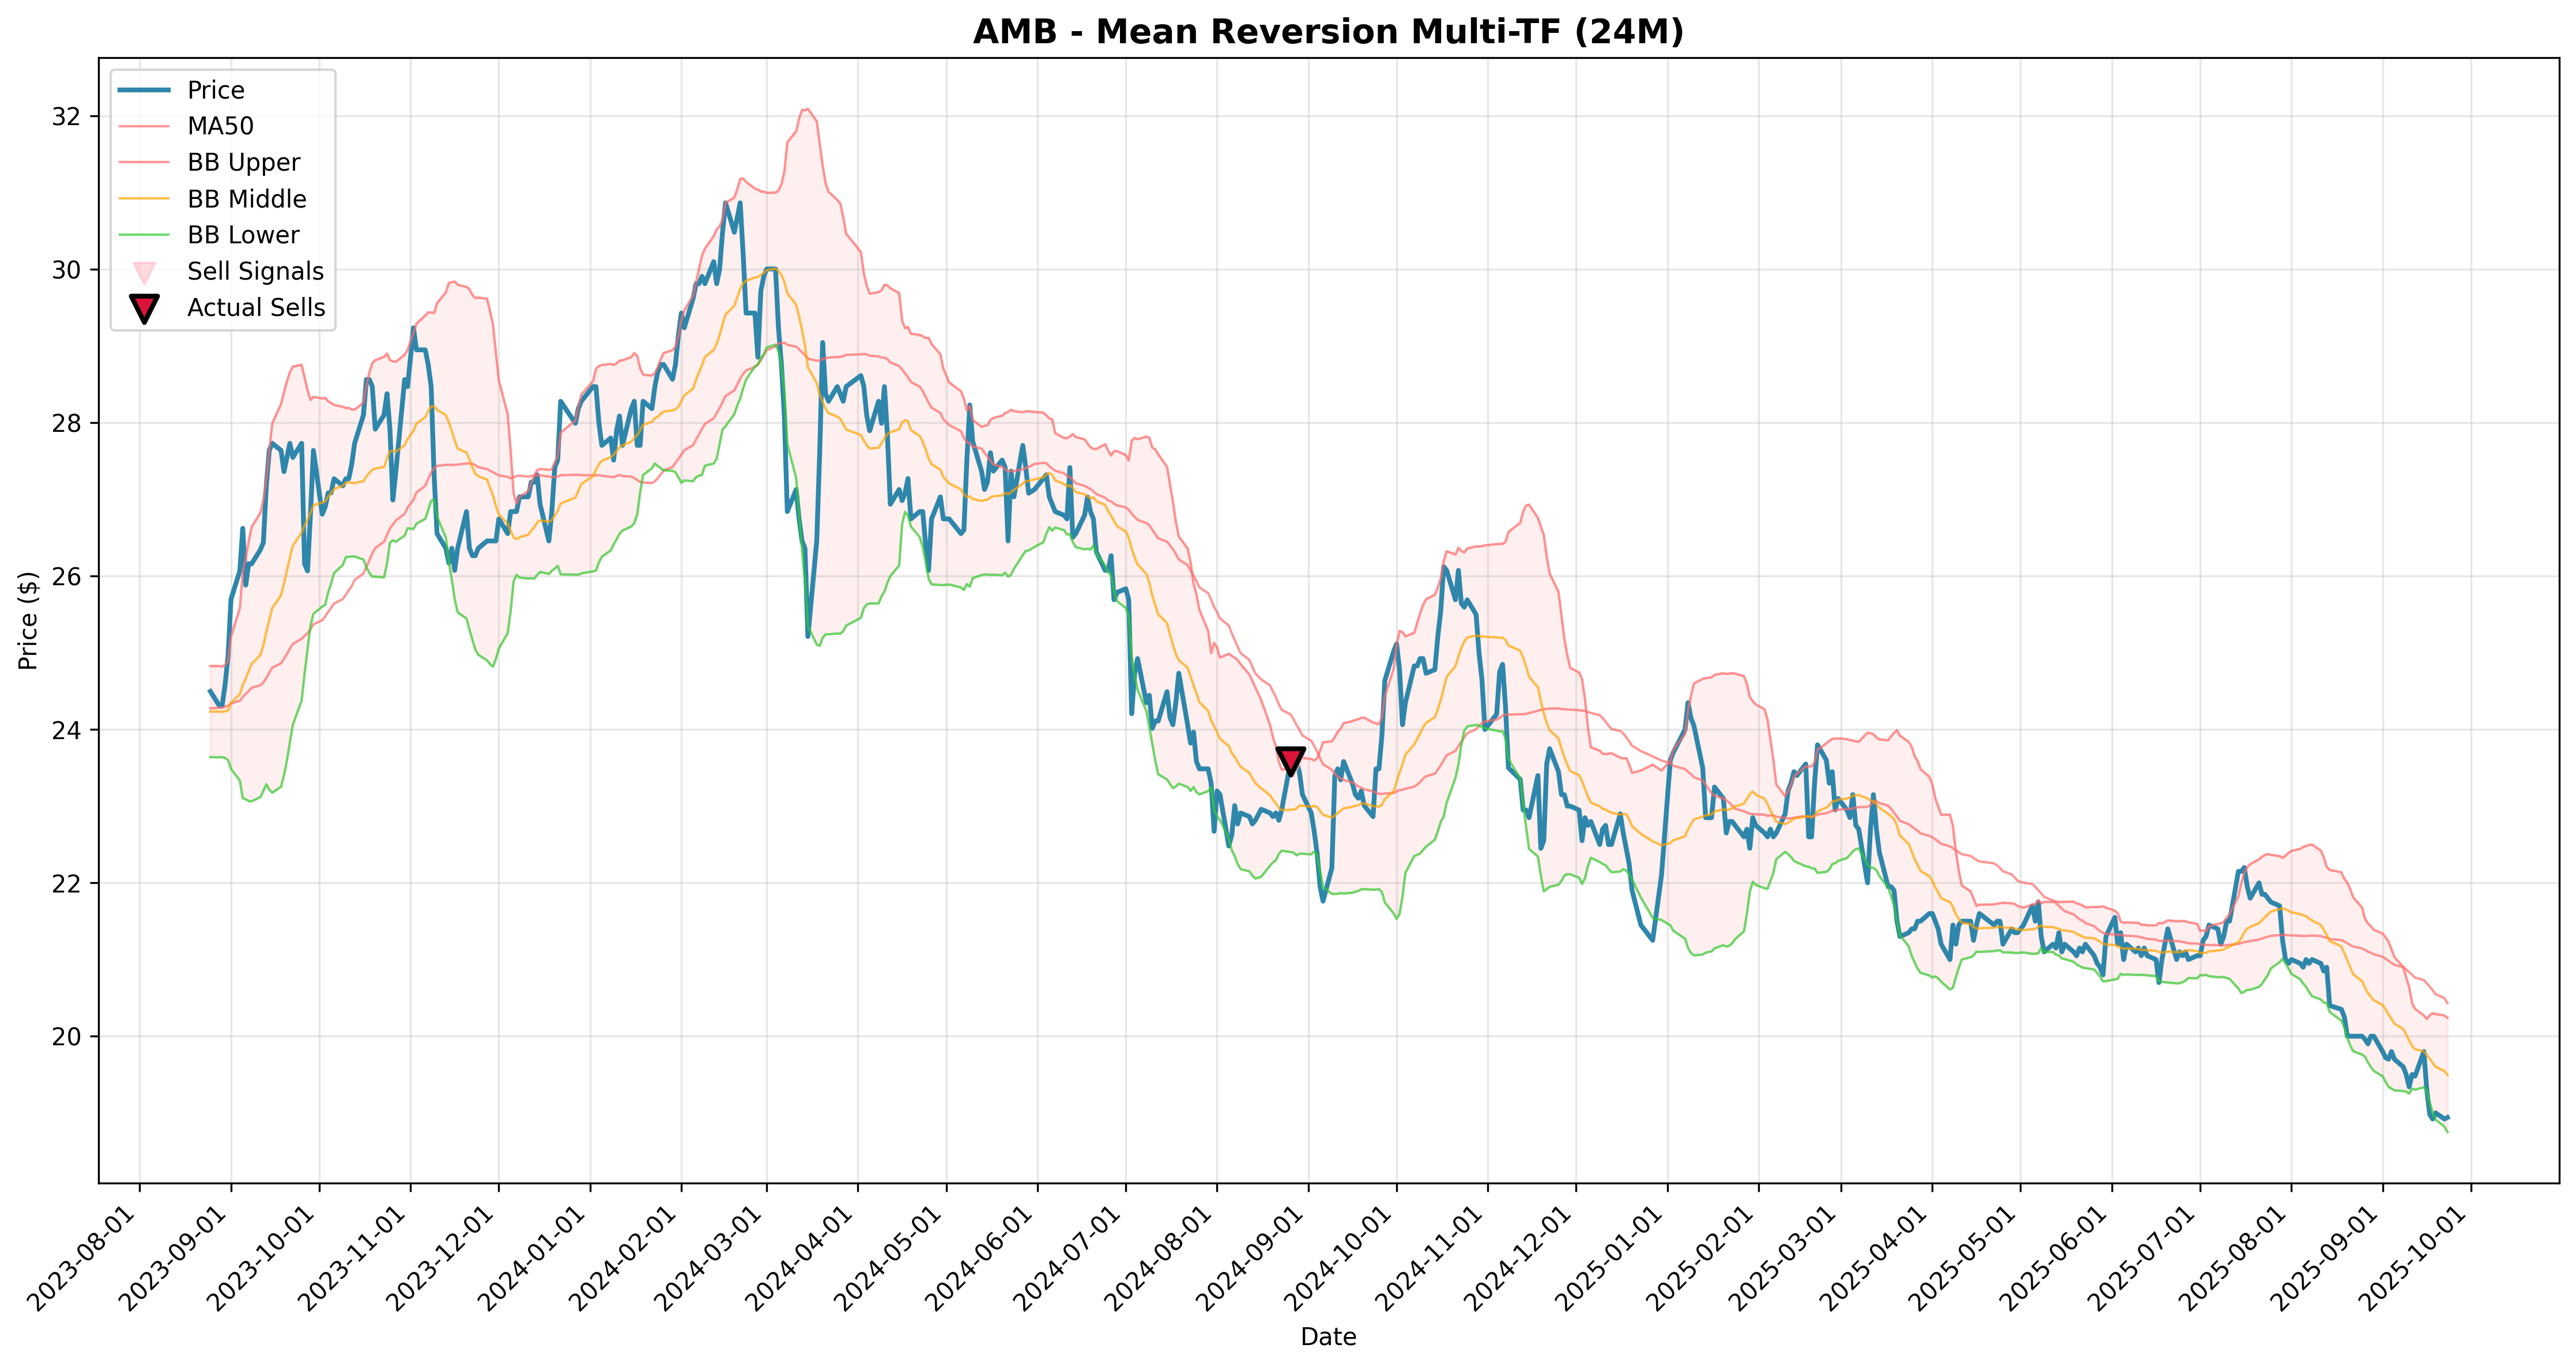Click the 'MA50' legend label
The width and height of the screenshot is (2576, 1367).
click(220, 126)
